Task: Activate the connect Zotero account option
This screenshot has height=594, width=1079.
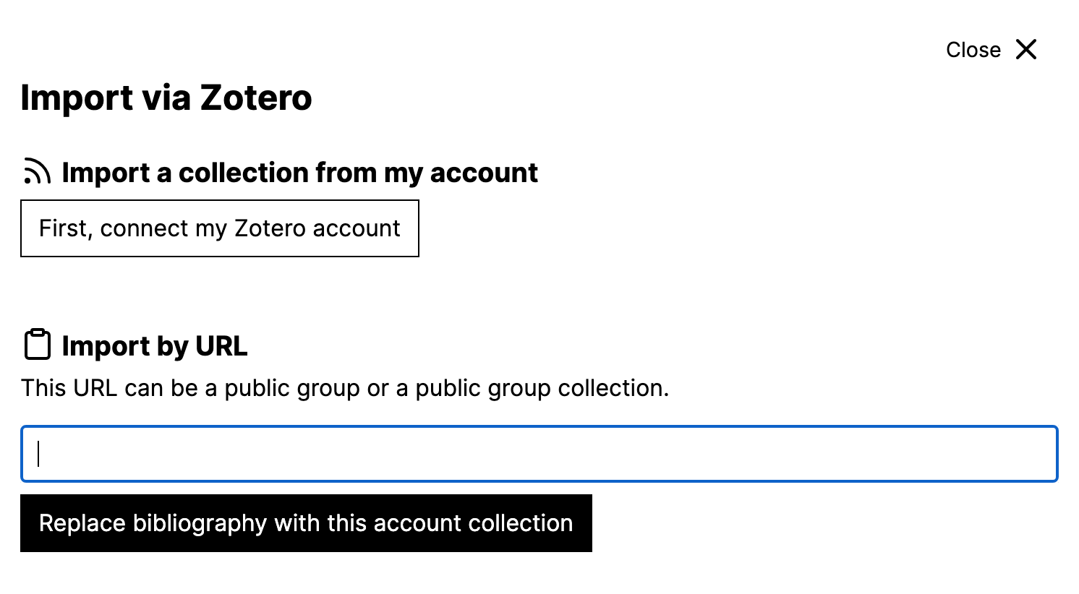Action: tap(220, 228)
